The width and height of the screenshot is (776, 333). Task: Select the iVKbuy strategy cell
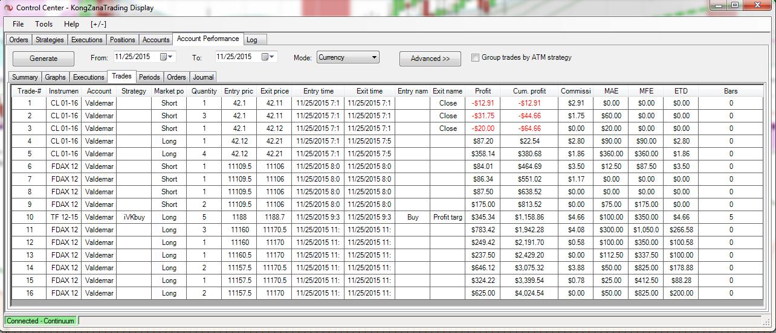(x=134, y=217)
